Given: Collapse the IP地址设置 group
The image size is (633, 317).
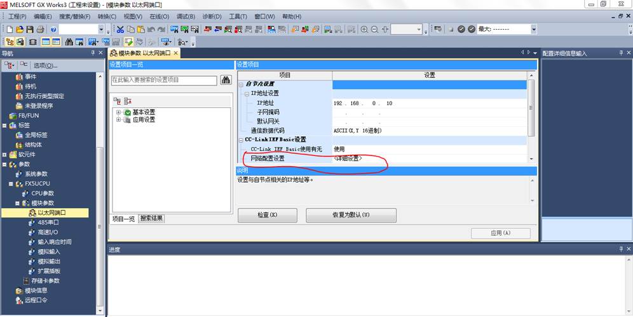Looking at the screenshot, I should coord(246,93).
